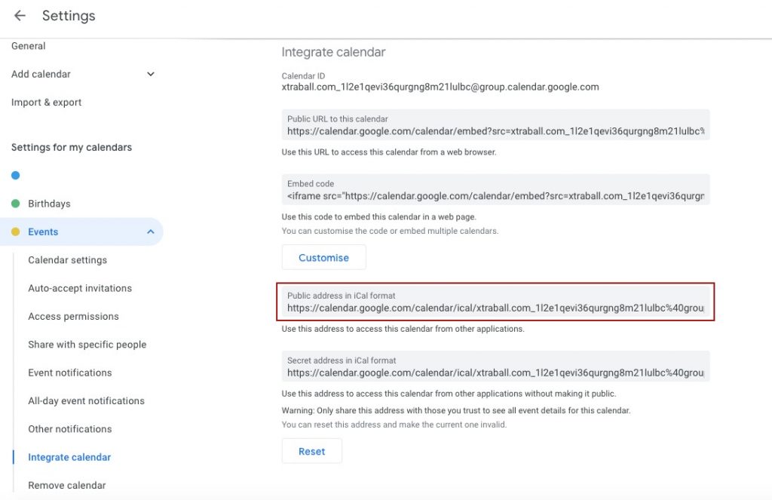The image size is (772, 500).
Task: Click the green Birthdays color dot
Action: pyautogui.click(x=15, y=204)
